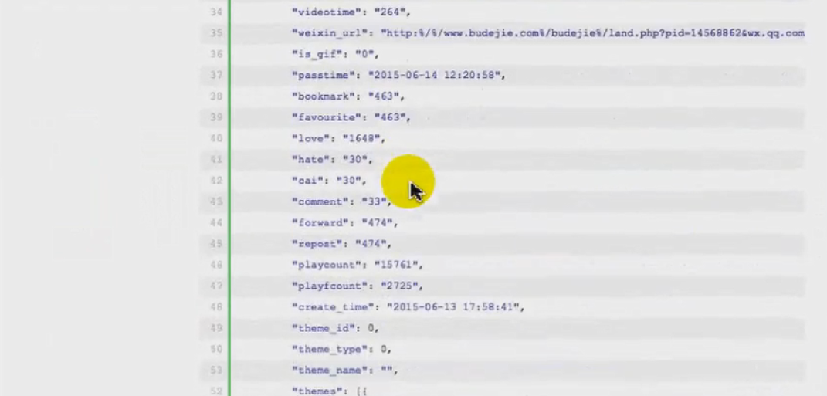The height and width of the screenshot is (396, 827).
Task: Select the "0" value of is_gif
Action: coord(364,54)
